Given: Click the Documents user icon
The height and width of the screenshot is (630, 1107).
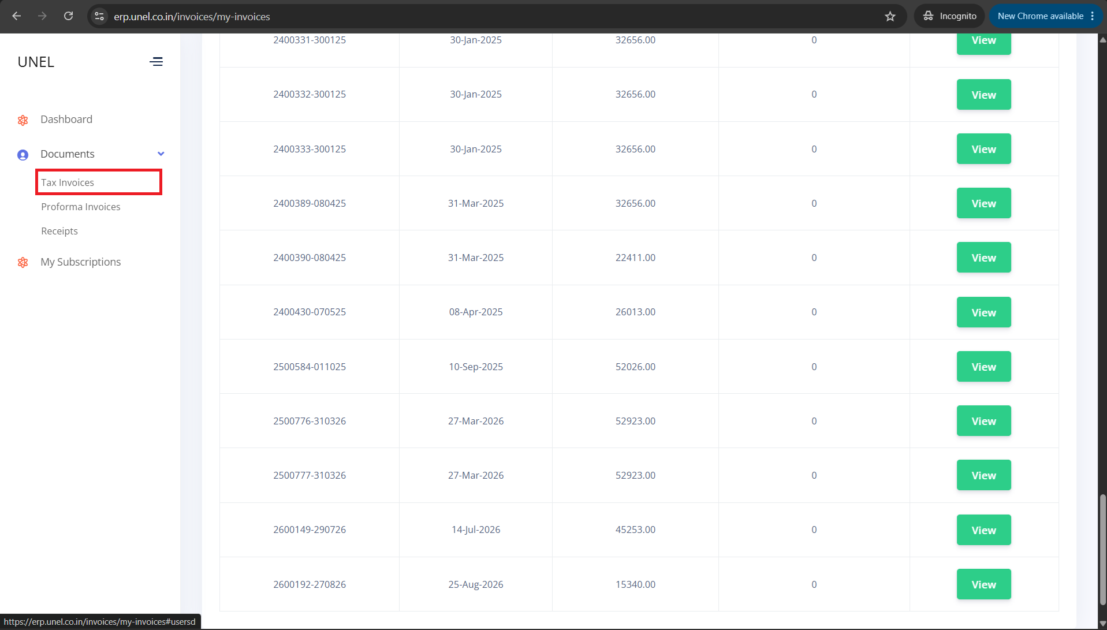Looking at the screenshot, I should (23, 155).
